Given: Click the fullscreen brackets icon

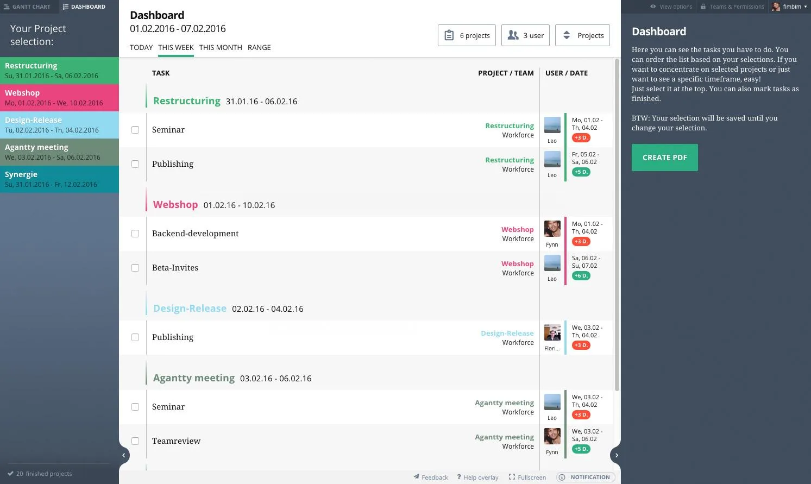Looking at the screenshot, I should pos(512,477).
